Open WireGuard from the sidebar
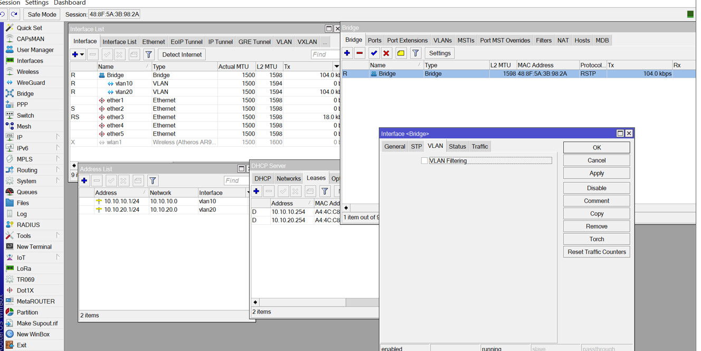This screenshot has width=701, height=351. pos(30,83)
